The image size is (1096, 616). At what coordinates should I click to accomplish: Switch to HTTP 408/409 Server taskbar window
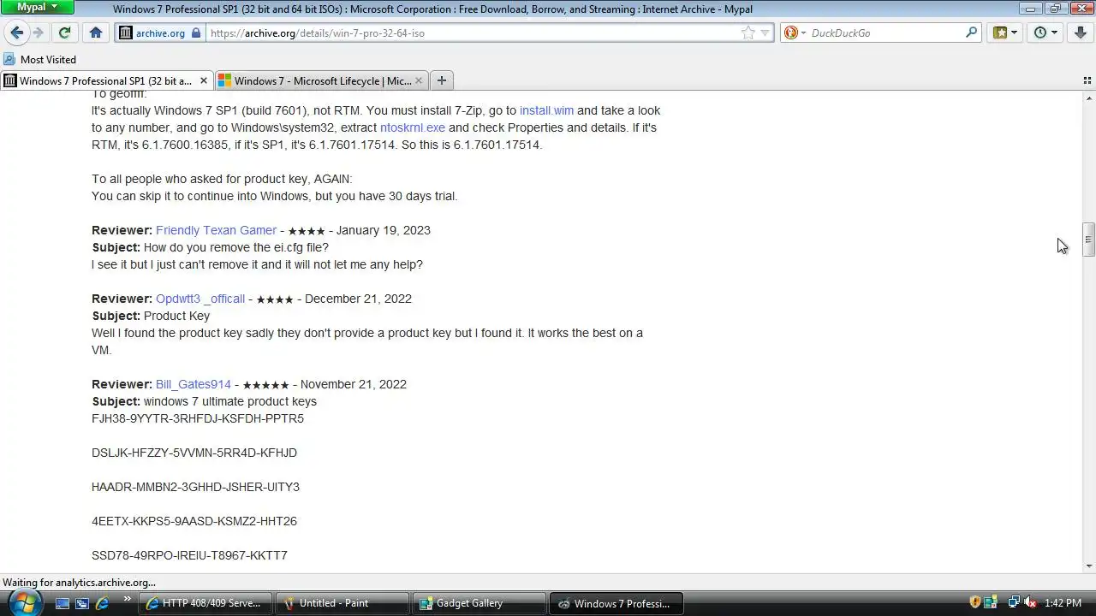point(205,603)
